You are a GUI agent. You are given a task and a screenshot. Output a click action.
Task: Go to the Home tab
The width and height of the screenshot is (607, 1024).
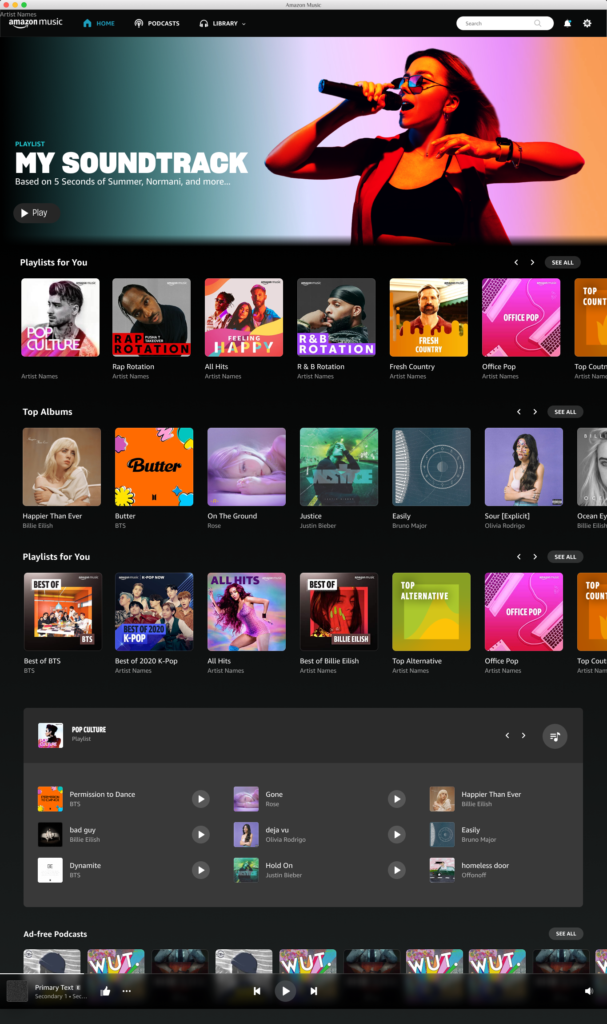pyautogui.click(x=99, y=24)
